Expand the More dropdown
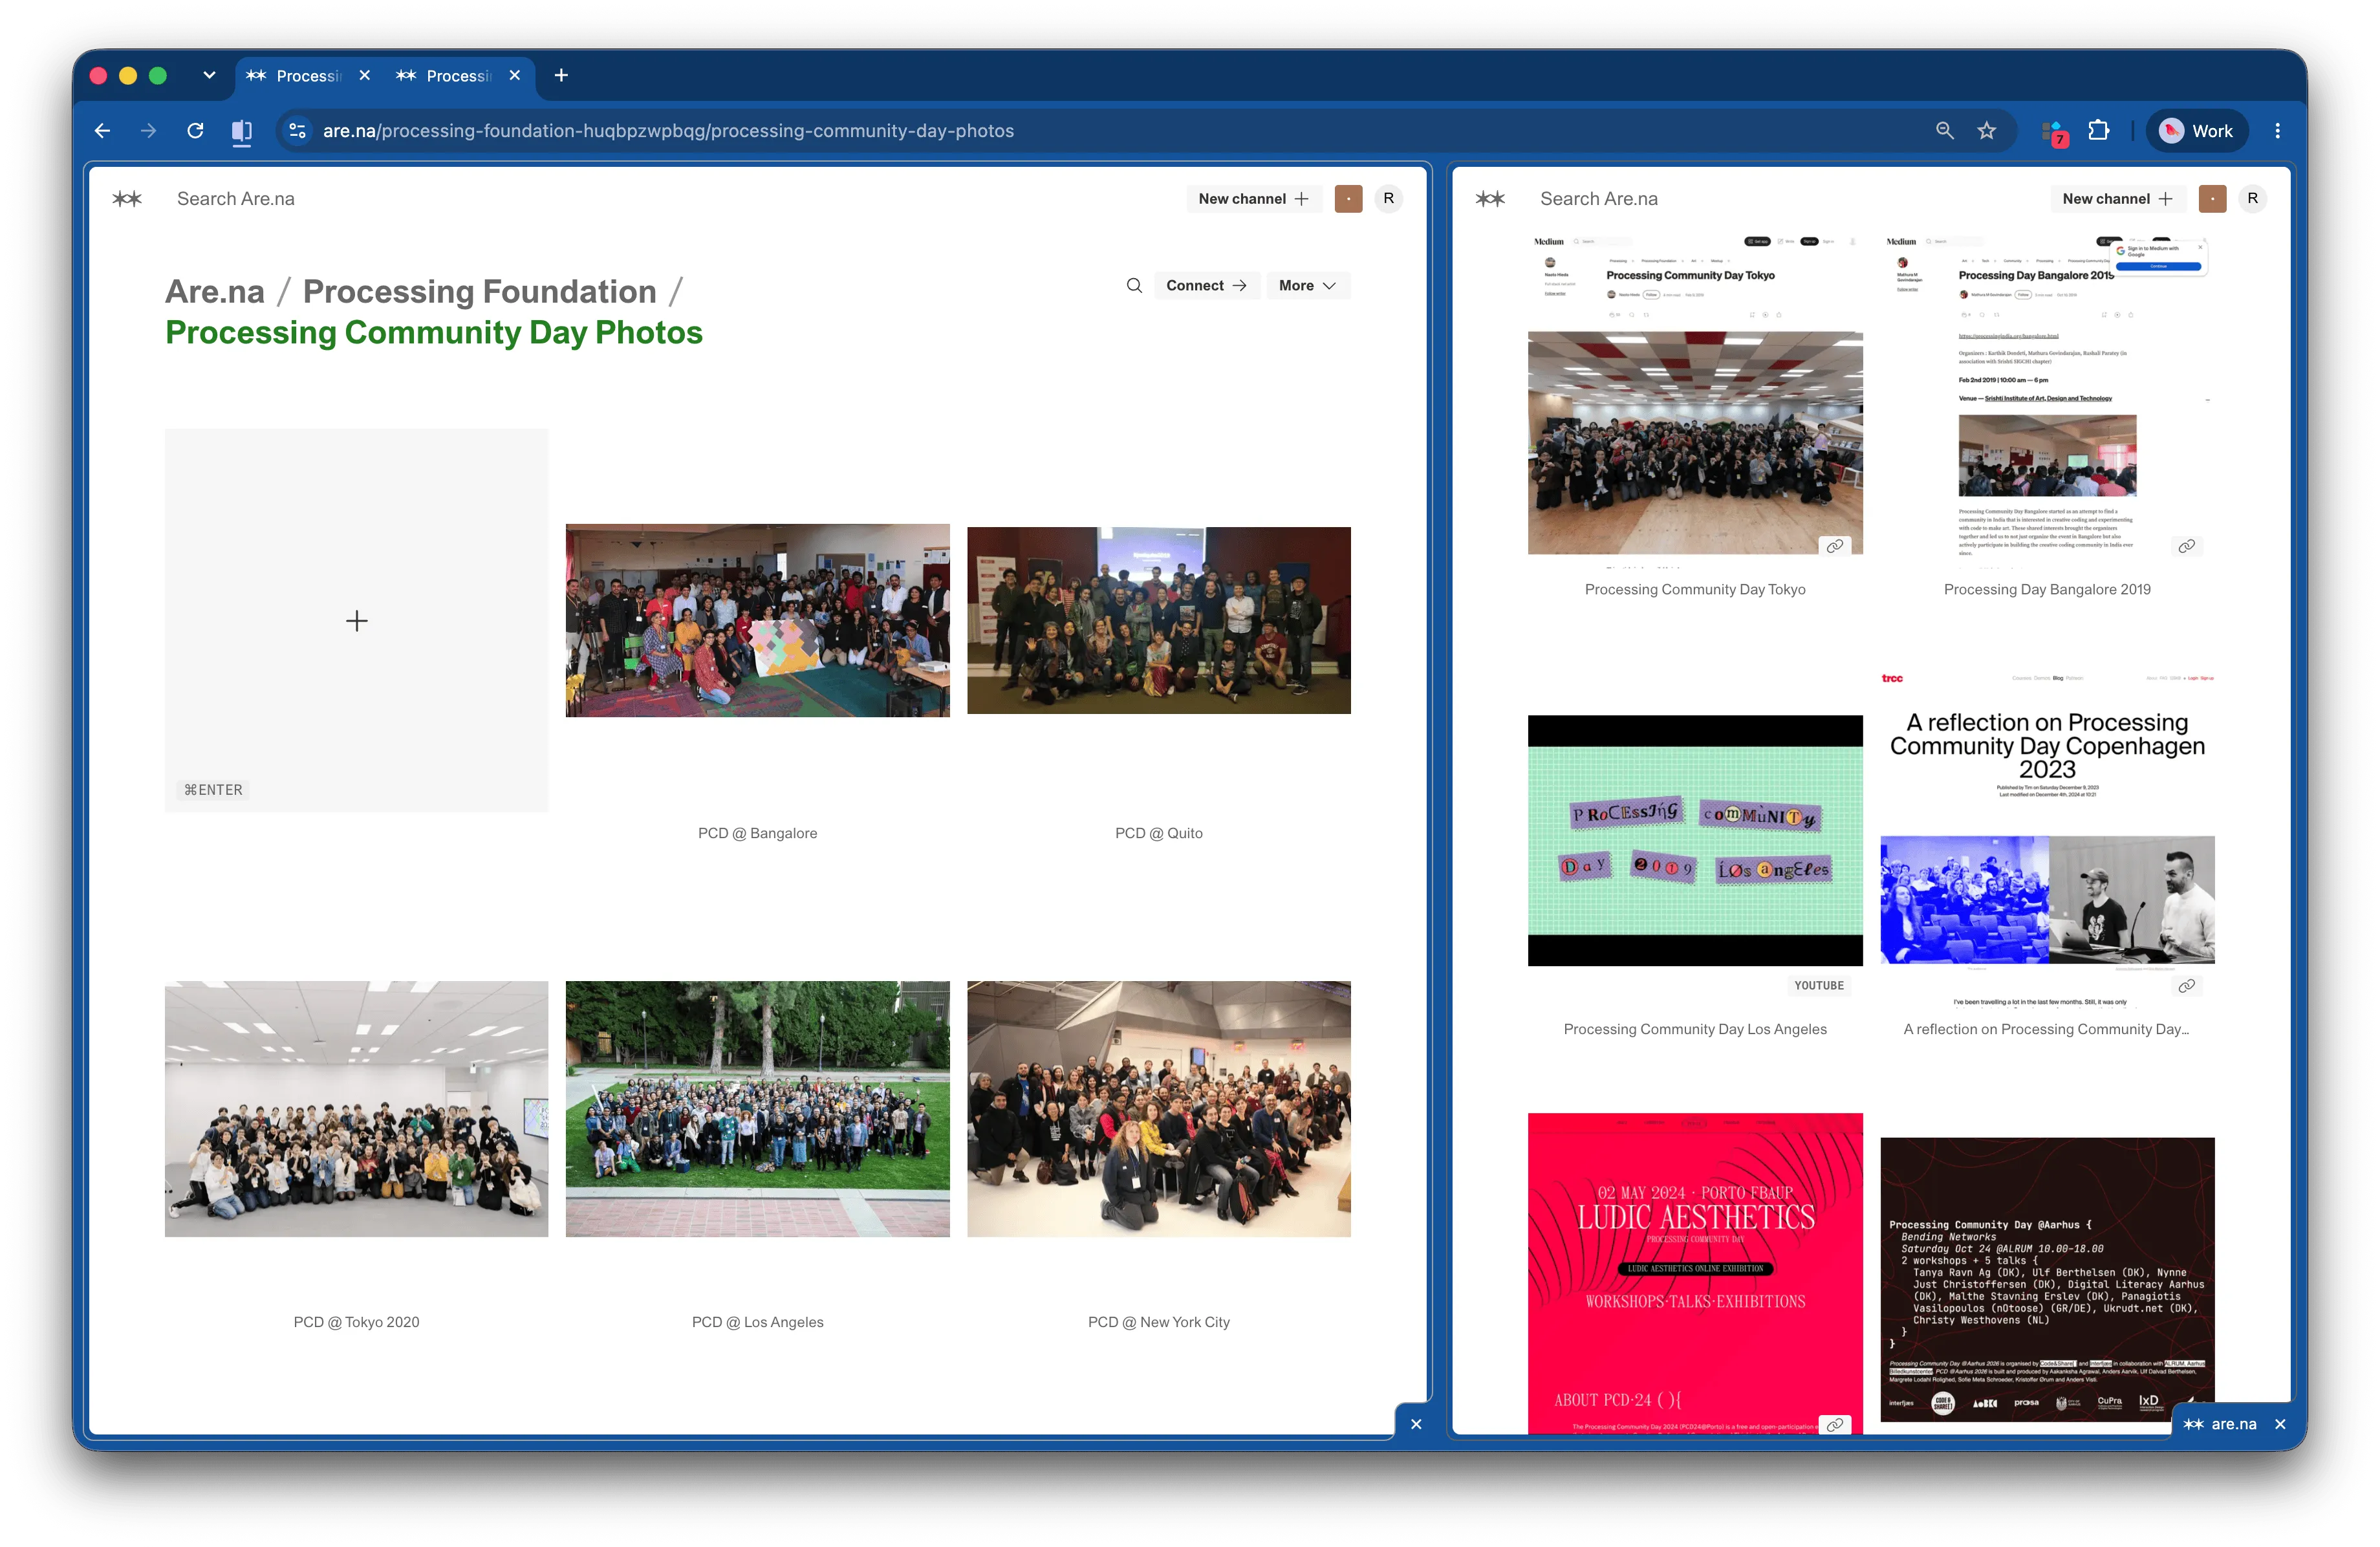Image resolution: width=2380 pixels, height=1547 pixels. [x=1308, y=286]
